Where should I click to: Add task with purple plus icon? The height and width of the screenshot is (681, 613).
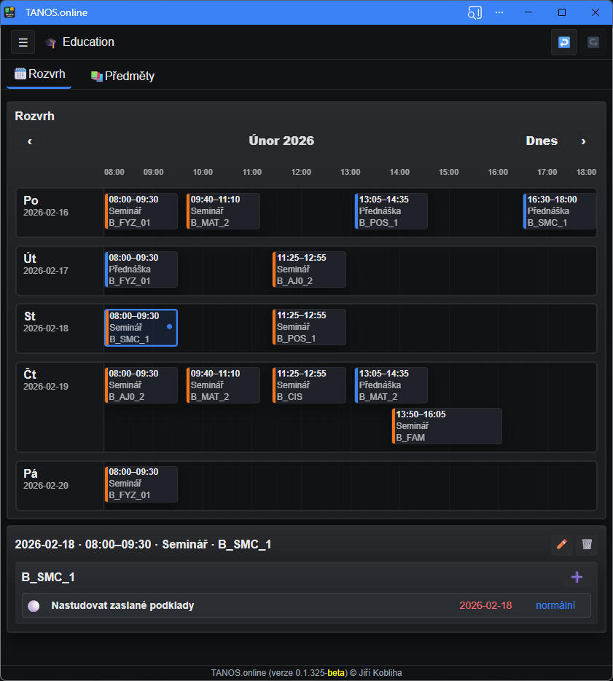pyautogui.click(x=577, y=577)
